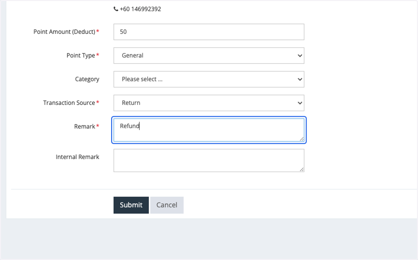Select the phone number +60 146992392
The width and height of the screenshot is (418, 260).
(x=140, y=9)
